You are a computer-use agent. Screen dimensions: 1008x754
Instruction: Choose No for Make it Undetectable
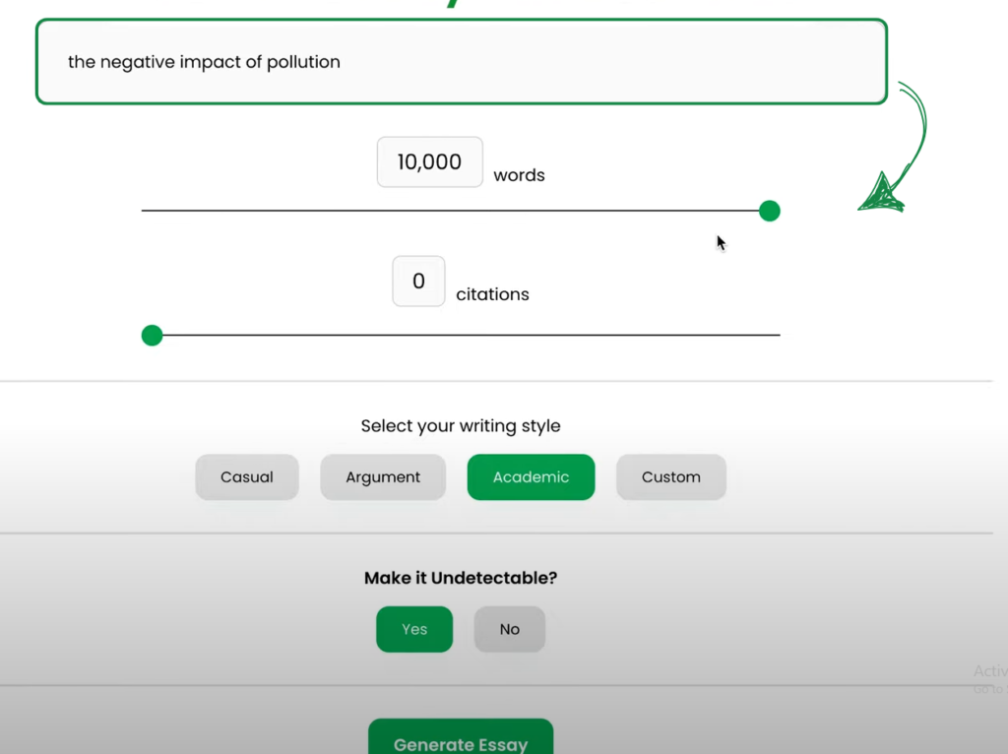coord(510,629)
